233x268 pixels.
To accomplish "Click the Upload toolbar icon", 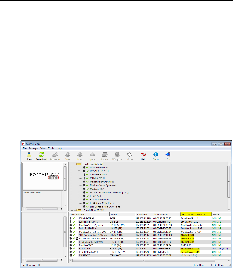I will (92, 155).
